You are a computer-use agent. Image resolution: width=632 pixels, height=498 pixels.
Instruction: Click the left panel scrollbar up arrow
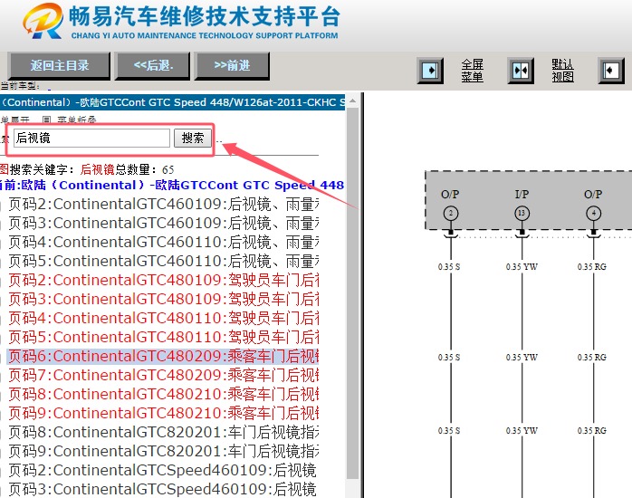(x=352, y=101)
